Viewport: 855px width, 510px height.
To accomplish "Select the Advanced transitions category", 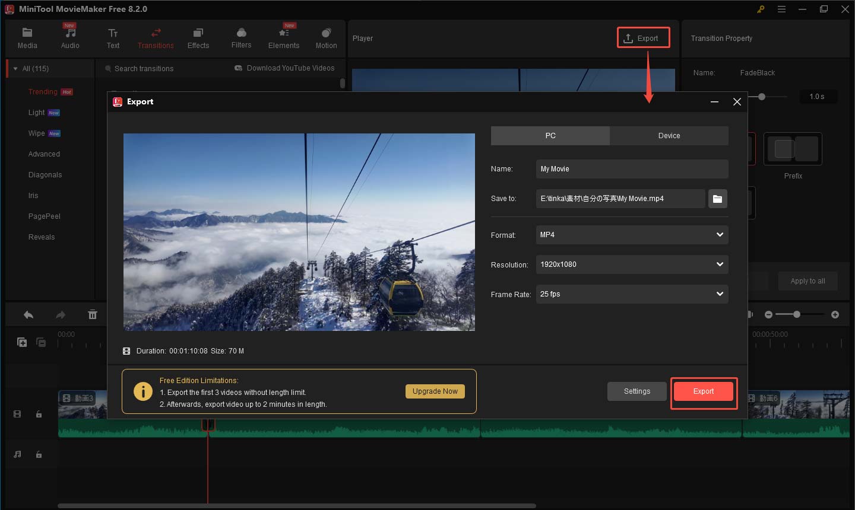I will pos(44,154).
